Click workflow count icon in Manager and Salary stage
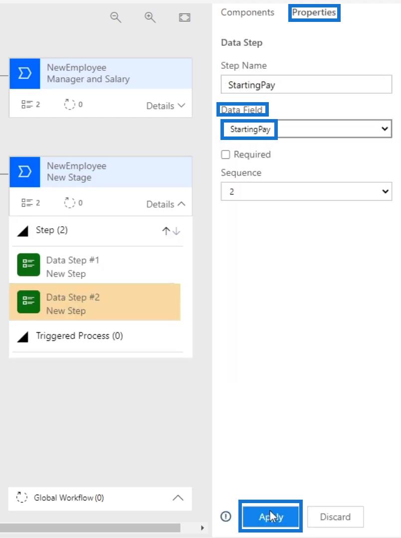Viewport: 401px width, 538px height. [x=69, y=104]
